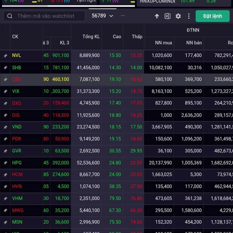The image size is (233, 233).
Task: Click SHB NN mua value 10,082,100
Action: click(x=160, y=68)
